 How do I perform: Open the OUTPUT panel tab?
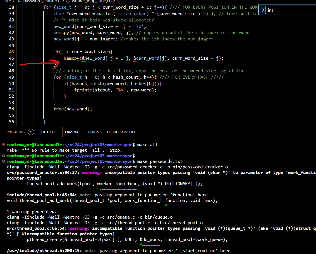[48, 132]
